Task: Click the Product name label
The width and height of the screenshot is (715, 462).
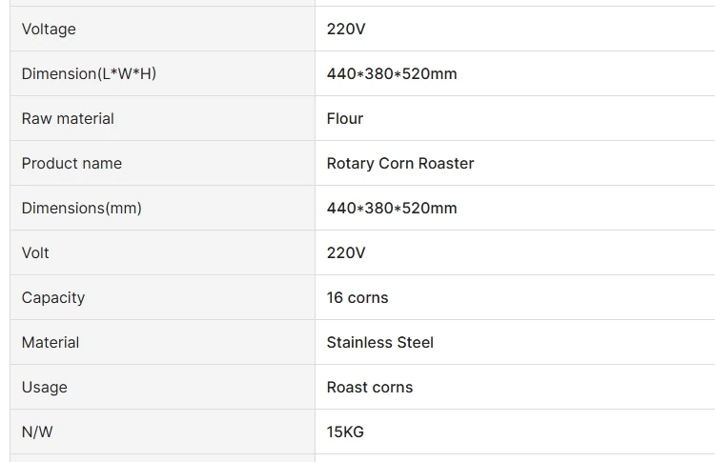Action: pos(71,163)
